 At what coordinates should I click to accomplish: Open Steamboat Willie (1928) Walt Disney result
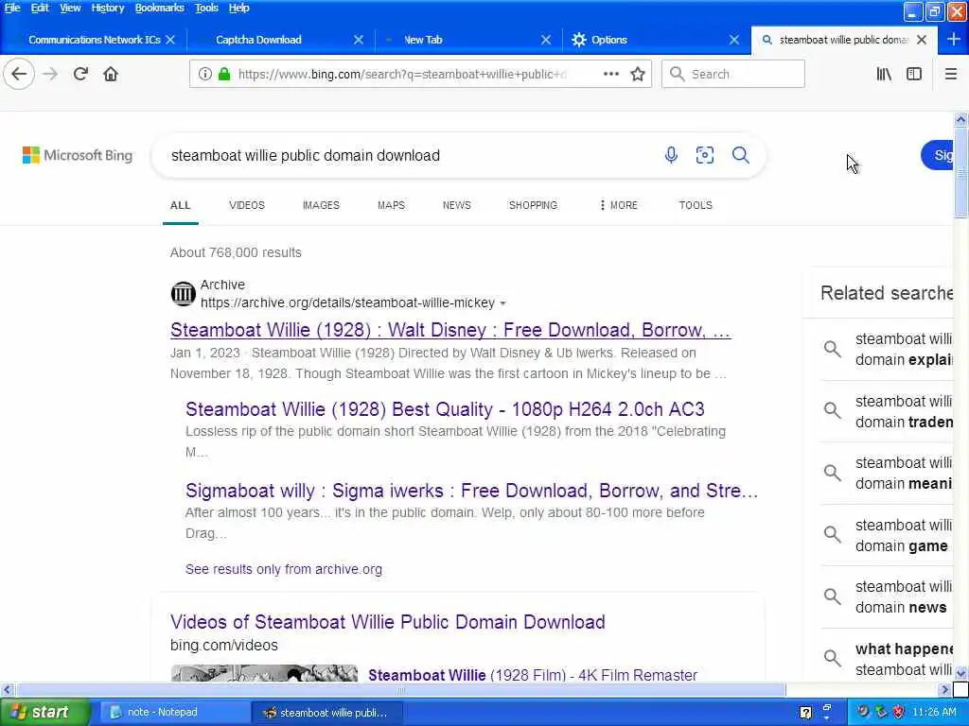pyautogui.click(x=450, y=330)
